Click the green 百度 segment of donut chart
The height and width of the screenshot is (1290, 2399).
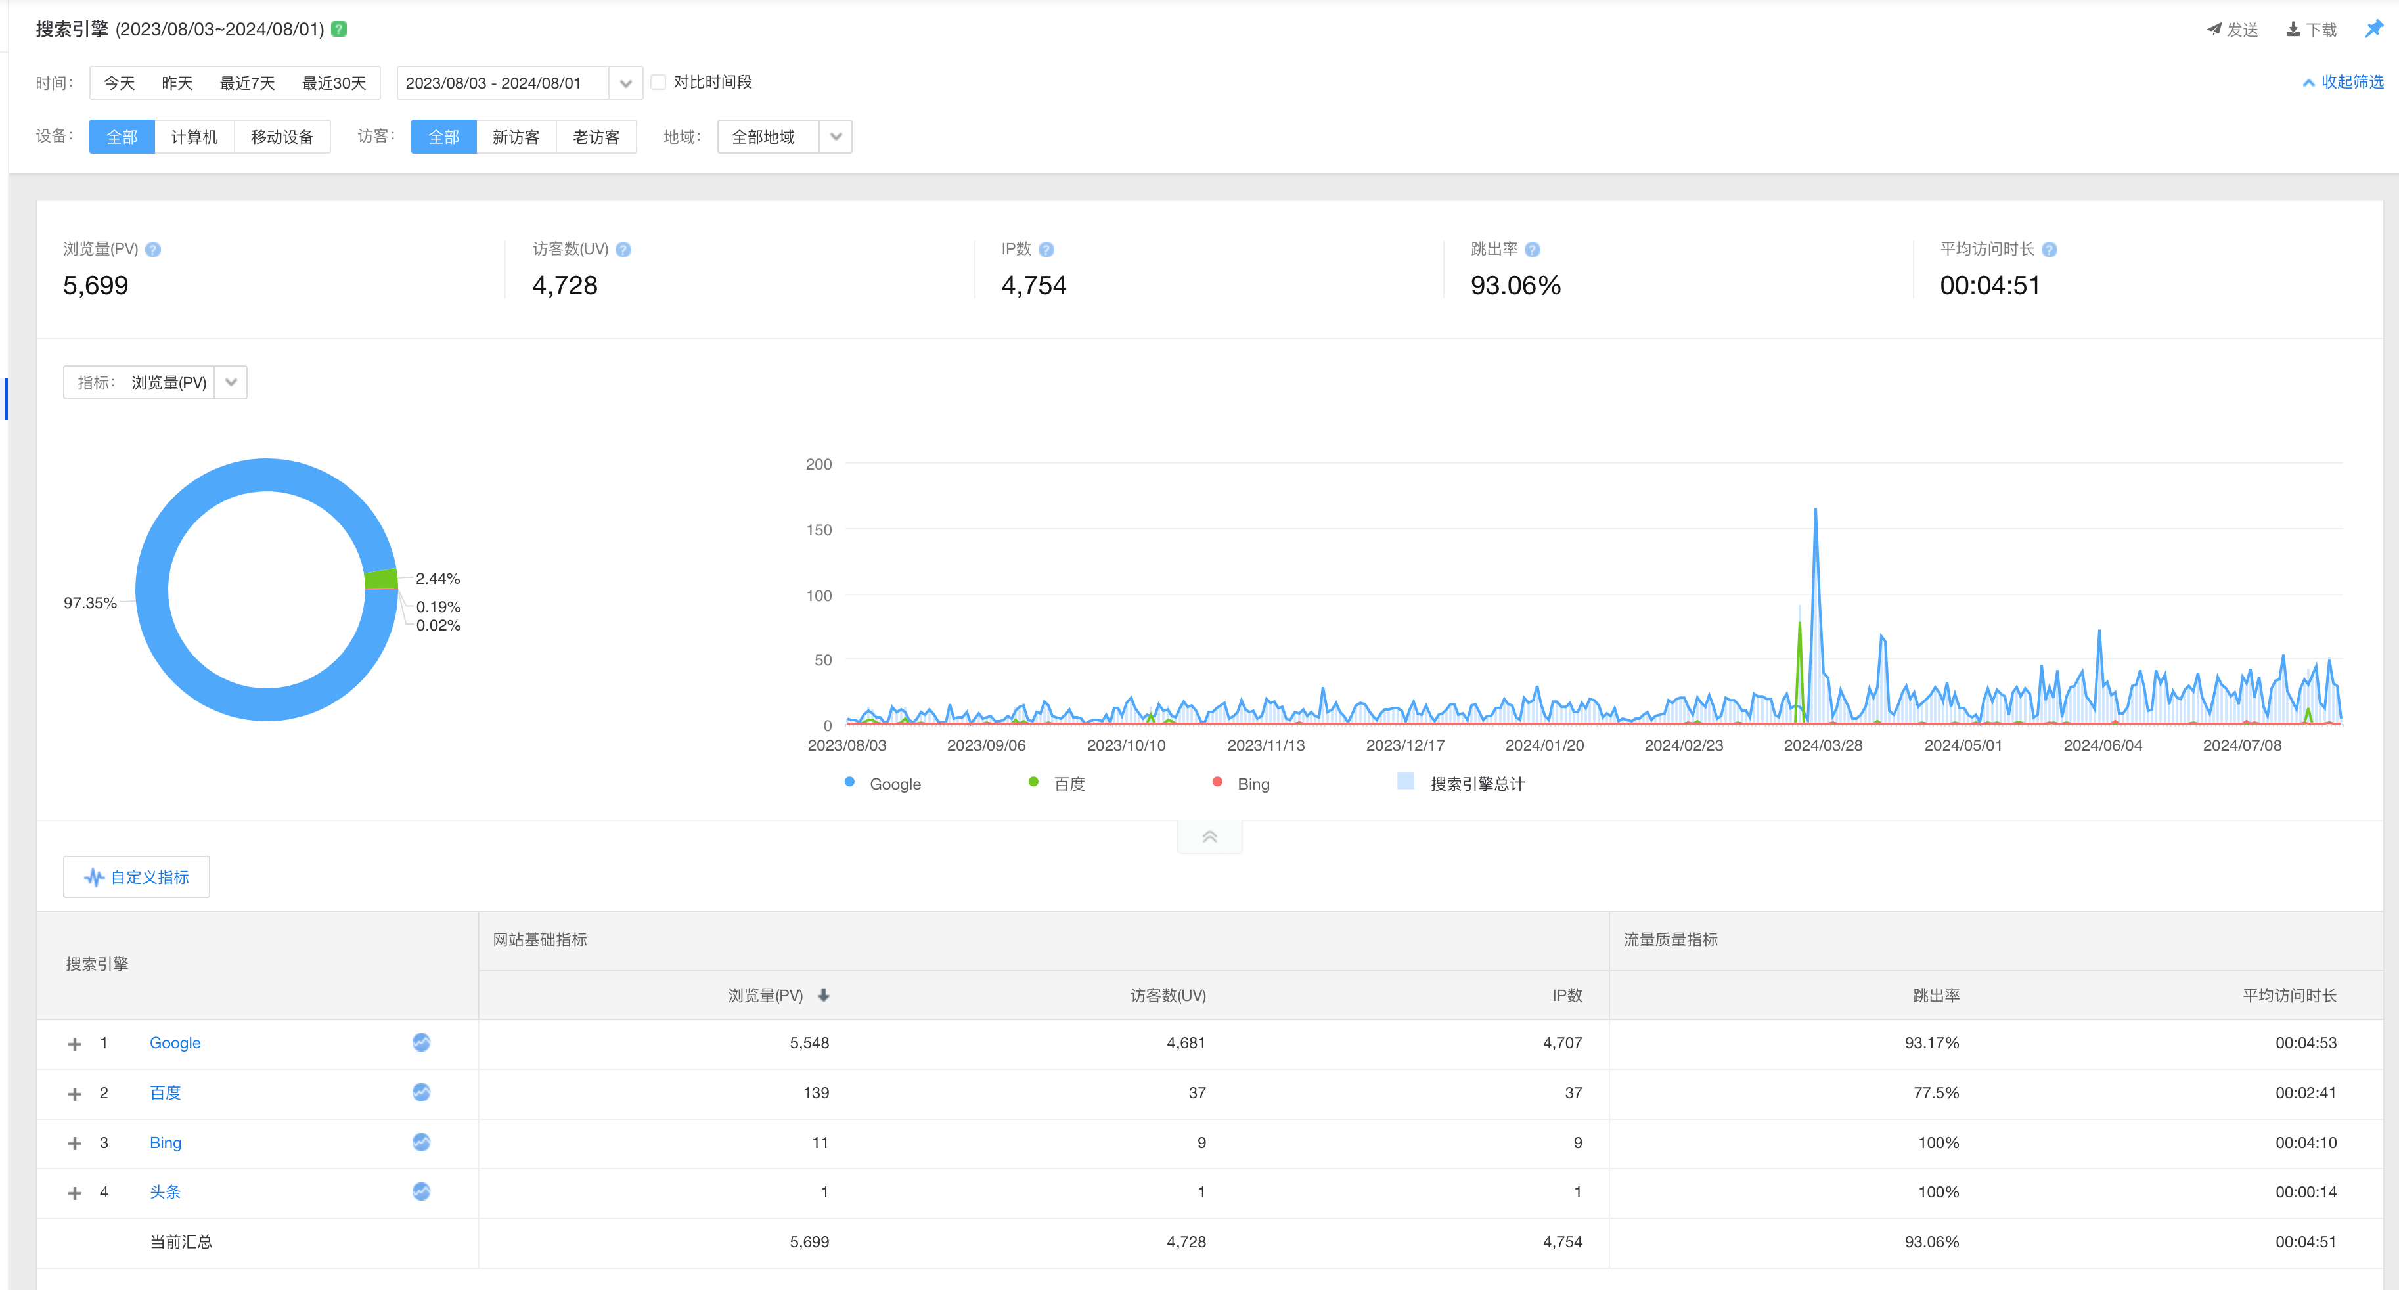click(381, 579)
